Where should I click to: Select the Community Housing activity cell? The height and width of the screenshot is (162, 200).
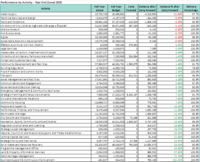click(12, 102)
